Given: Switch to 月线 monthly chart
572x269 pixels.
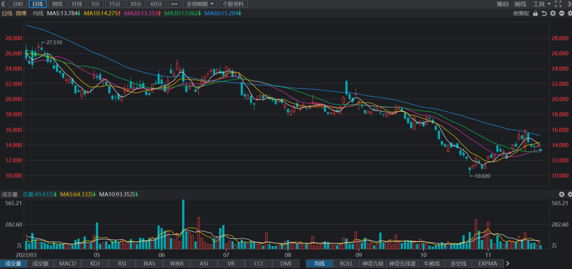Looking at the screenshot, I should coord(77,4).
